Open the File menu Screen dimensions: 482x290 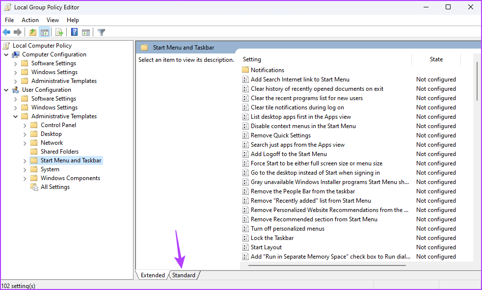[9, 20]
